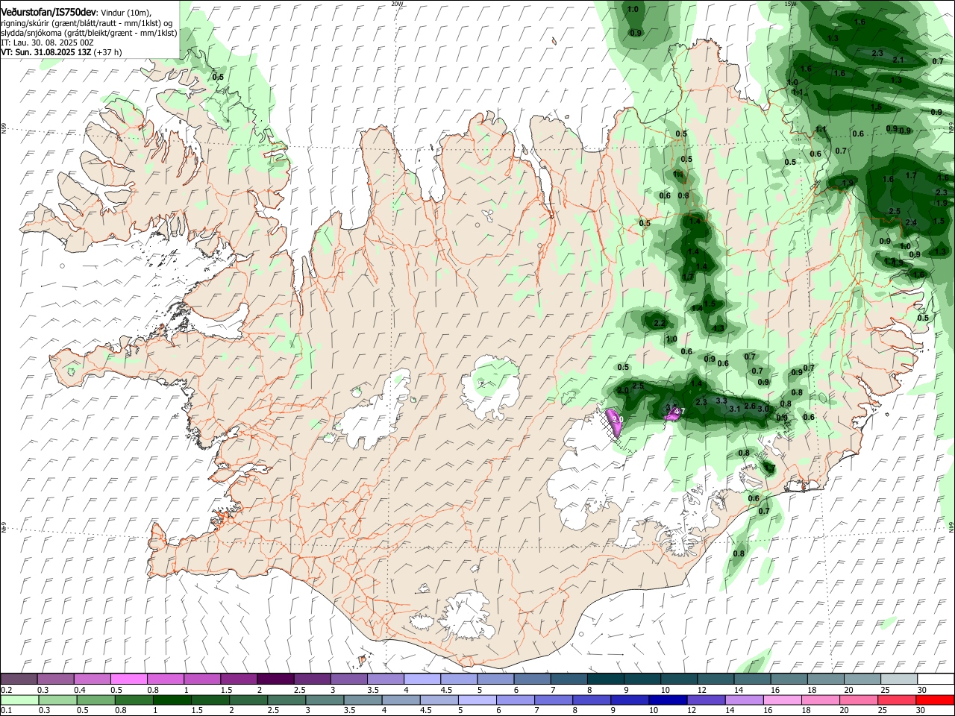Click the pale green 0.1 swatch in lower legend row
Image resolution: width=955 pixels, height=716 pixels.
[19, 700]
